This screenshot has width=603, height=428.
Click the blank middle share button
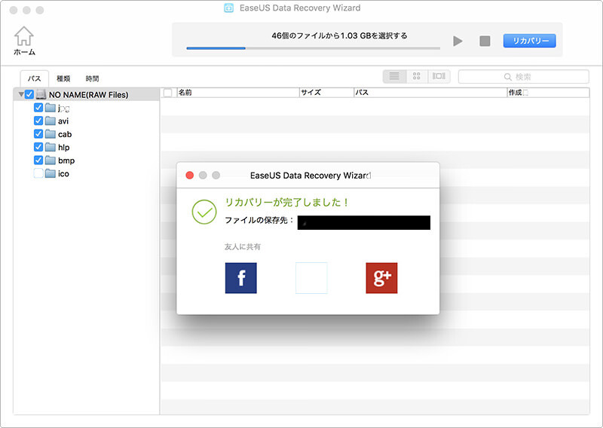(x=311, y=278)
